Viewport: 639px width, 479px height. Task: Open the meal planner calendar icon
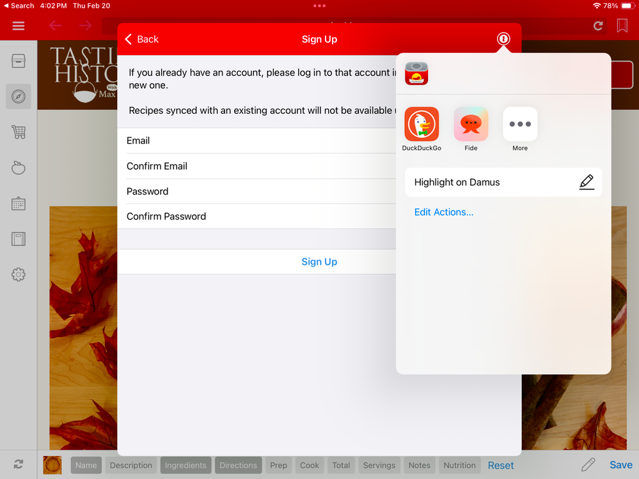[19, 204]
